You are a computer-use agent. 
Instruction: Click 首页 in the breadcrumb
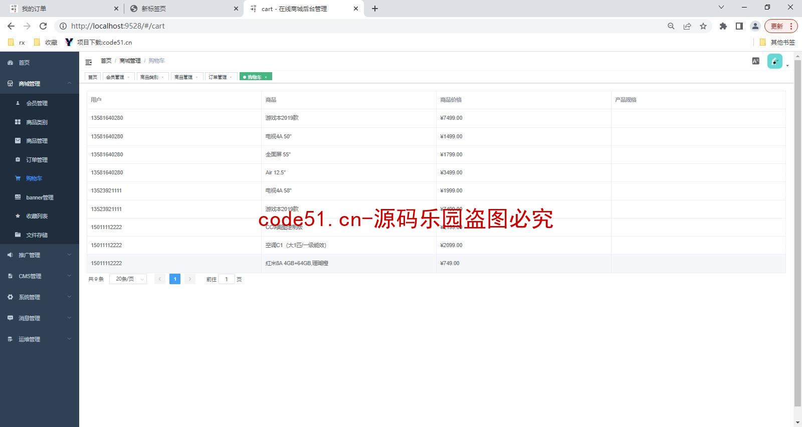pyautogui.click(x=106, y=61)
